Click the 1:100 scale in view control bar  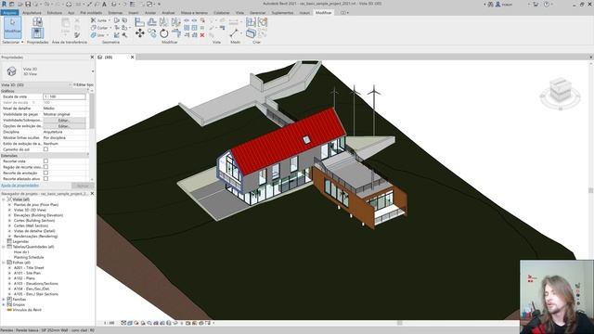(110, 323)
